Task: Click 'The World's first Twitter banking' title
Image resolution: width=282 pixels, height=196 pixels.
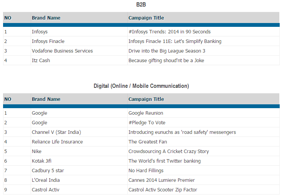Action: click(x=164, y=161)
